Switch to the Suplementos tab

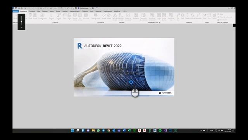(108, 11)
